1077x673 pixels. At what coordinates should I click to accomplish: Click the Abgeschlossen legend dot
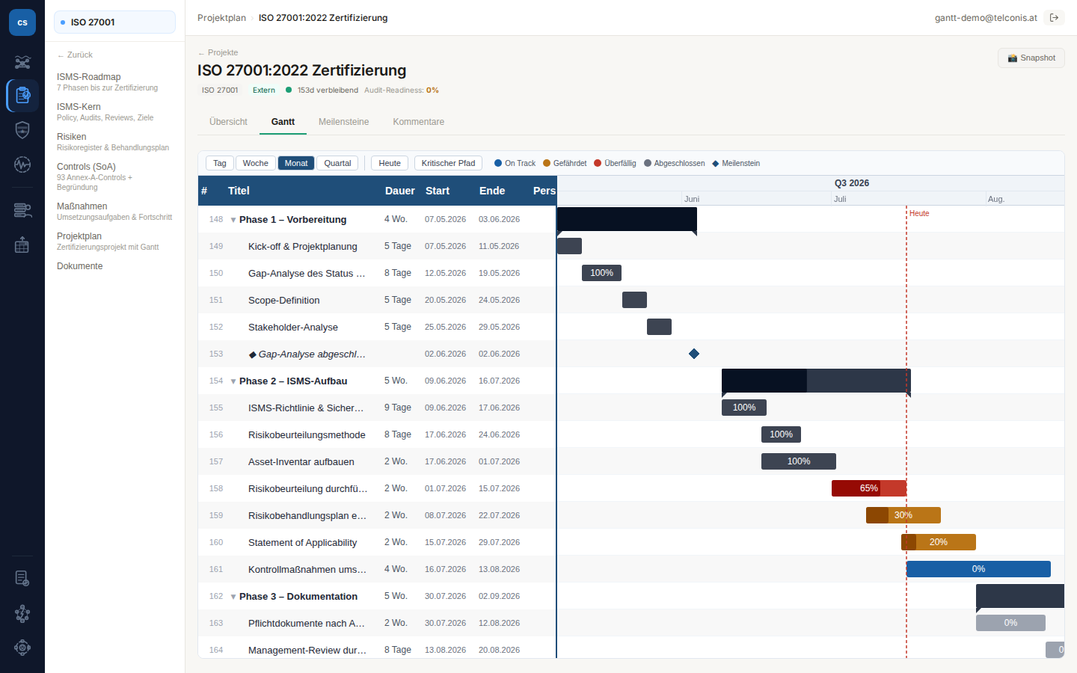point(648,163)
